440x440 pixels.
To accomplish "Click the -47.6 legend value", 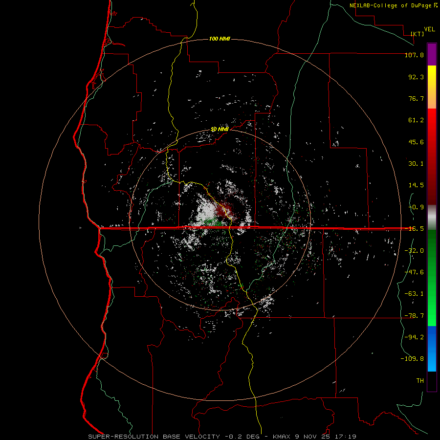I will click(414, 272).
